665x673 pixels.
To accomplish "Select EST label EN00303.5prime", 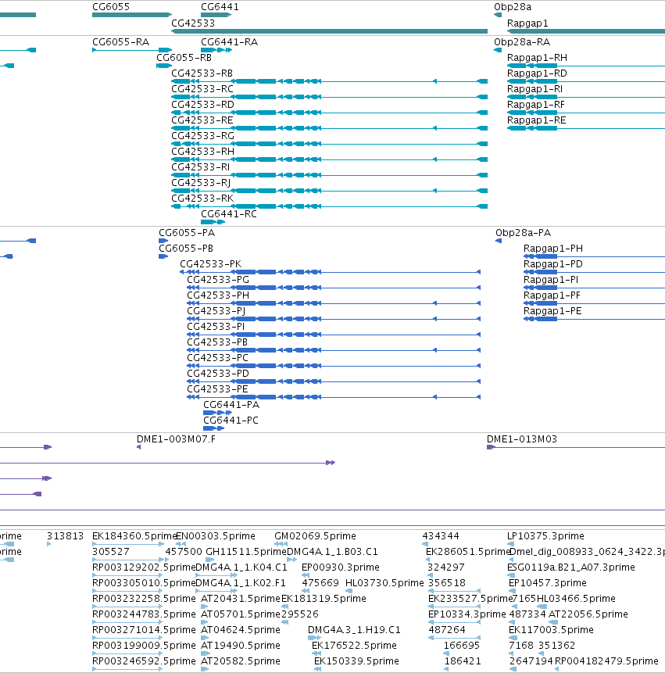I will tap(216, 536).
